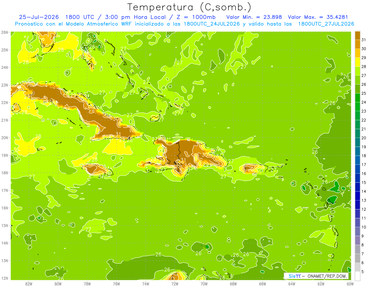Click the longitude axis label "62W"
Screen dimensions: 372x288
[321, 284]
